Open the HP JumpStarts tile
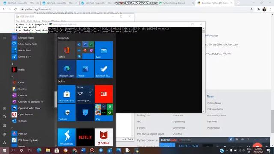The height and width of the screenshot is (154, 274). (67, 137)
